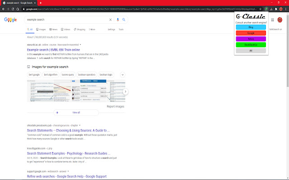Open the Extensions puzzle-piece icon
This screenshot has height=180, width=289.
[x=276, y=9]
